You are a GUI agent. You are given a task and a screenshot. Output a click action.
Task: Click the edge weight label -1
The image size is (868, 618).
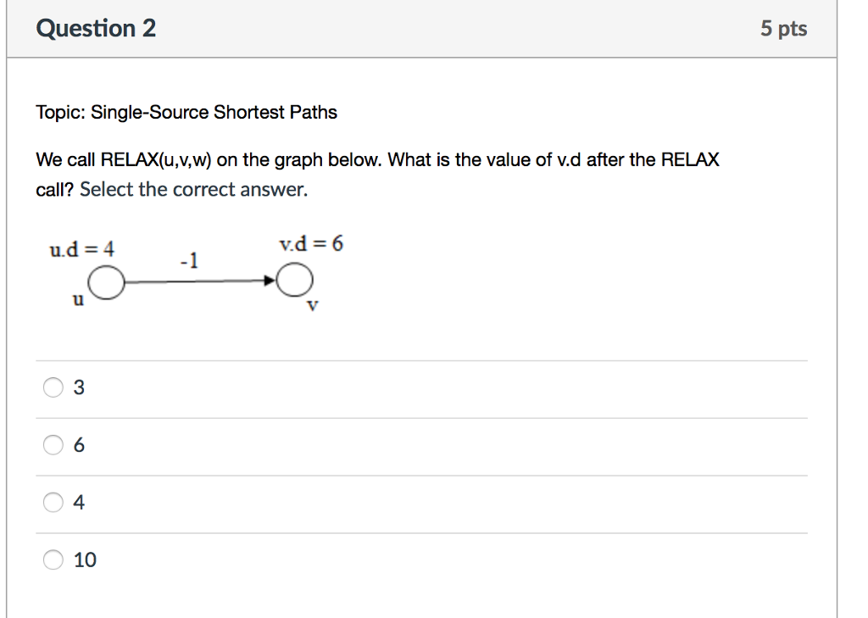191,260
